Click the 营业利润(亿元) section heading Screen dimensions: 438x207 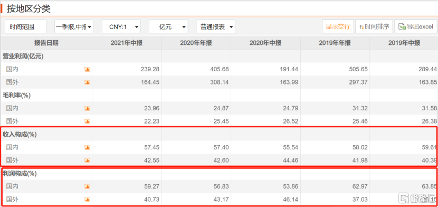click(23, 56)
